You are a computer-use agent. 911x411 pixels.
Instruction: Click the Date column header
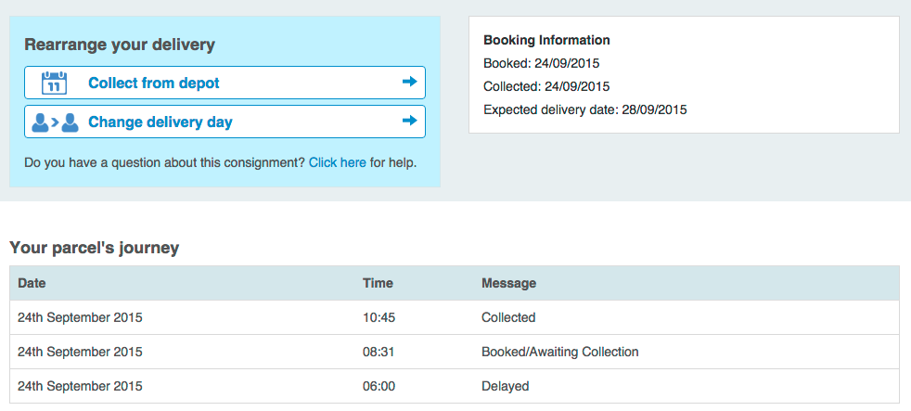coord(32,283)
